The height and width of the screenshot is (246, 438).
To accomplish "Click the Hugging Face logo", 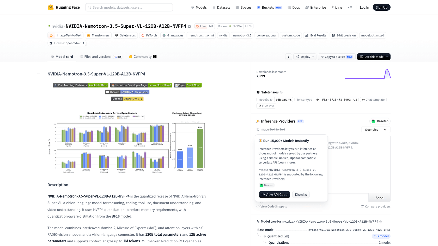I will tap(64, 7).
